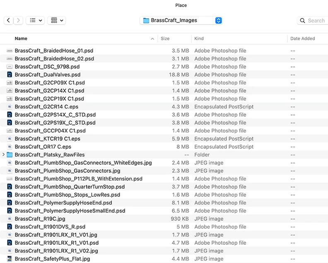Click the BrassCraft_G2CP14X C1.psd thumbnail icon
The image size is (328, 263).
tap(10, 91)
